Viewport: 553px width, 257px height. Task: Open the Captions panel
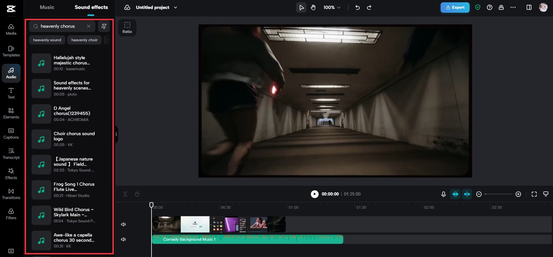11,134
